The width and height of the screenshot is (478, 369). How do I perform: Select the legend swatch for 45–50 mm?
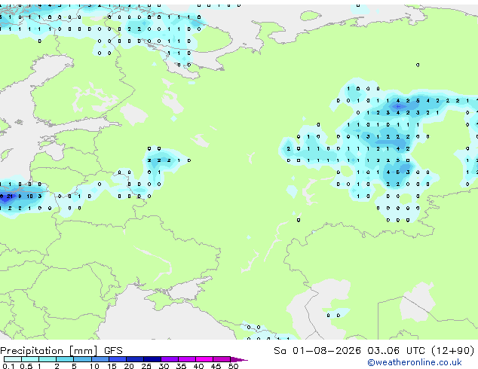pos(222,359)
